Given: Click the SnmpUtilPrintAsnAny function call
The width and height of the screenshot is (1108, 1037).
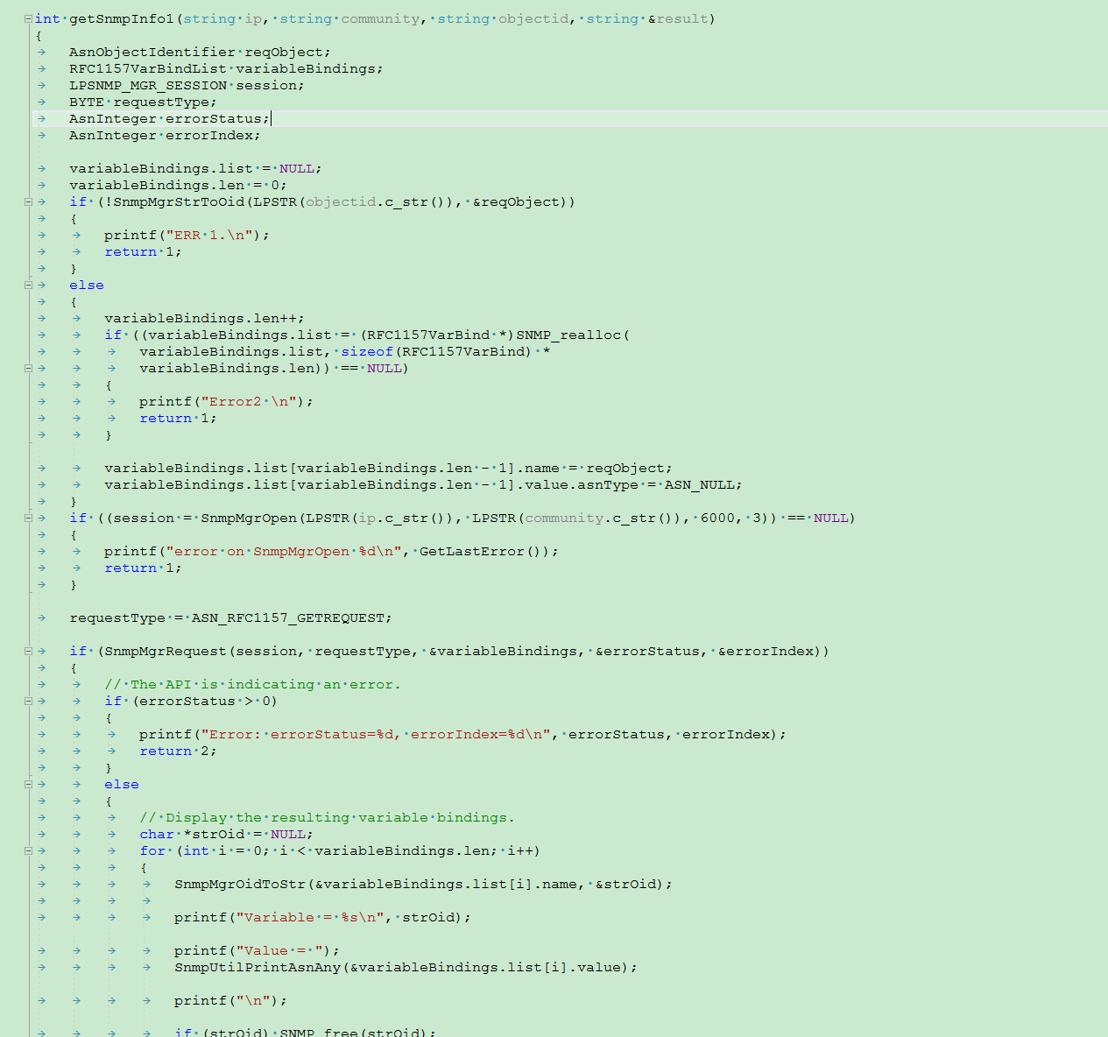Looking at the screenshot, I should (258, 967).
